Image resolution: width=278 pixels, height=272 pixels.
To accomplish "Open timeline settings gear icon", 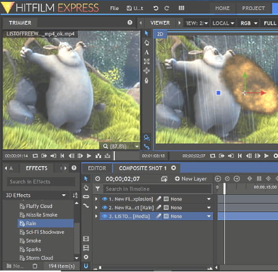I will point(86,257).
